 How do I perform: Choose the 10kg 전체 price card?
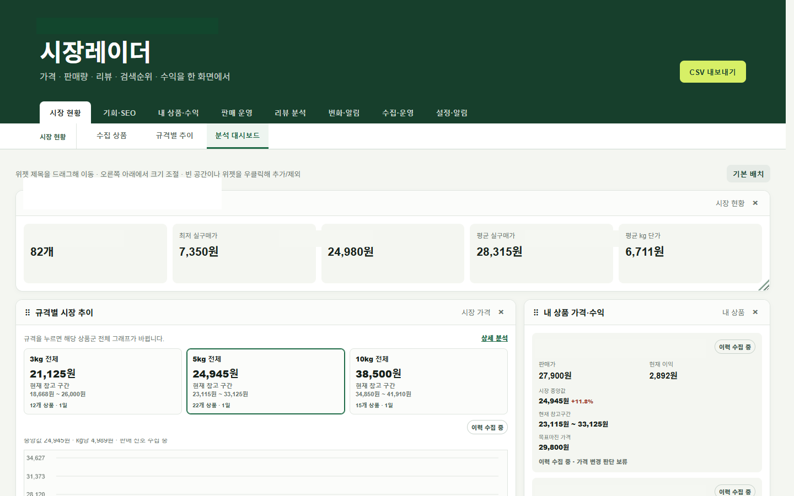(428, 381)
